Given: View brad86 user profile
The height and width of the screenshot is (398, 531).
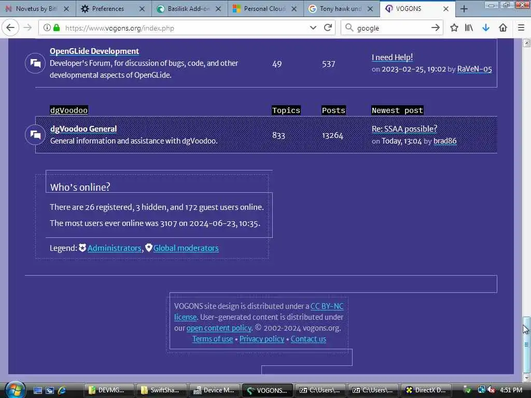Looking at the screenshot, I should tap(445, 141).
